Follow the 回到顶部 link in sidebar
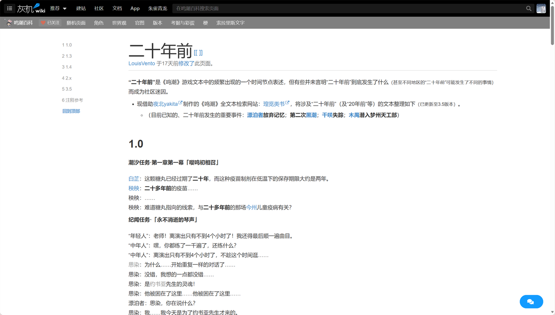 point(71,111)
